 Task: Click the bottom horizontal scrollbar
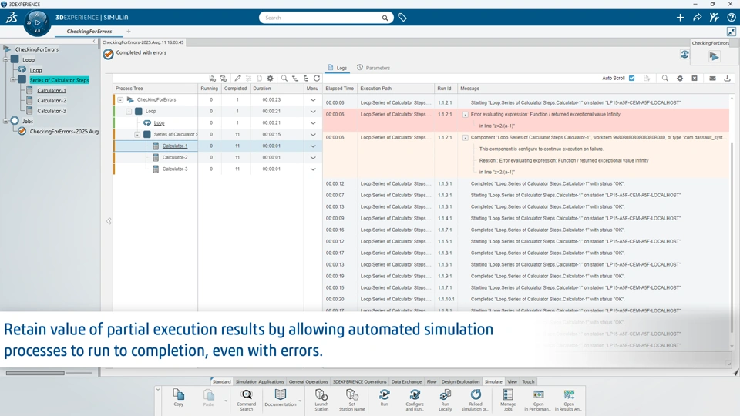coord(35,373)
